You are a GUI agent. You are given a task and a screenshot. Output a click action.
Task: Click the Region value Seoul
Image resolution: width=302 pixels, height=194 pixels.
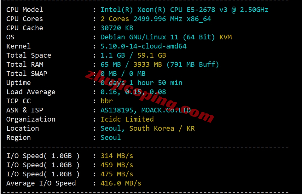111,137
